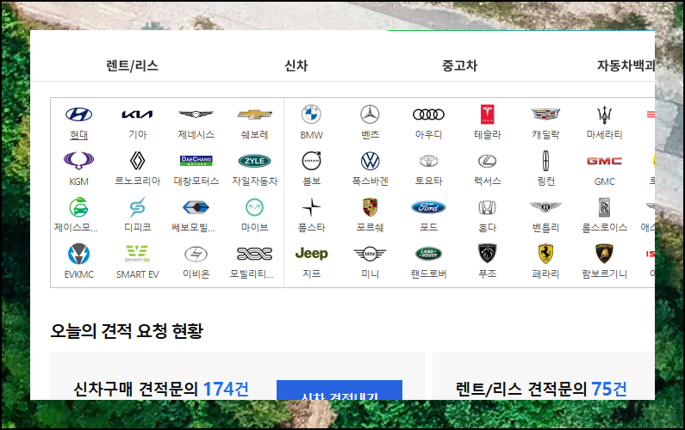Pick the Lincoln (링컨) logo
The width and height of the screenshot is (685, 430).
(545, 161)
